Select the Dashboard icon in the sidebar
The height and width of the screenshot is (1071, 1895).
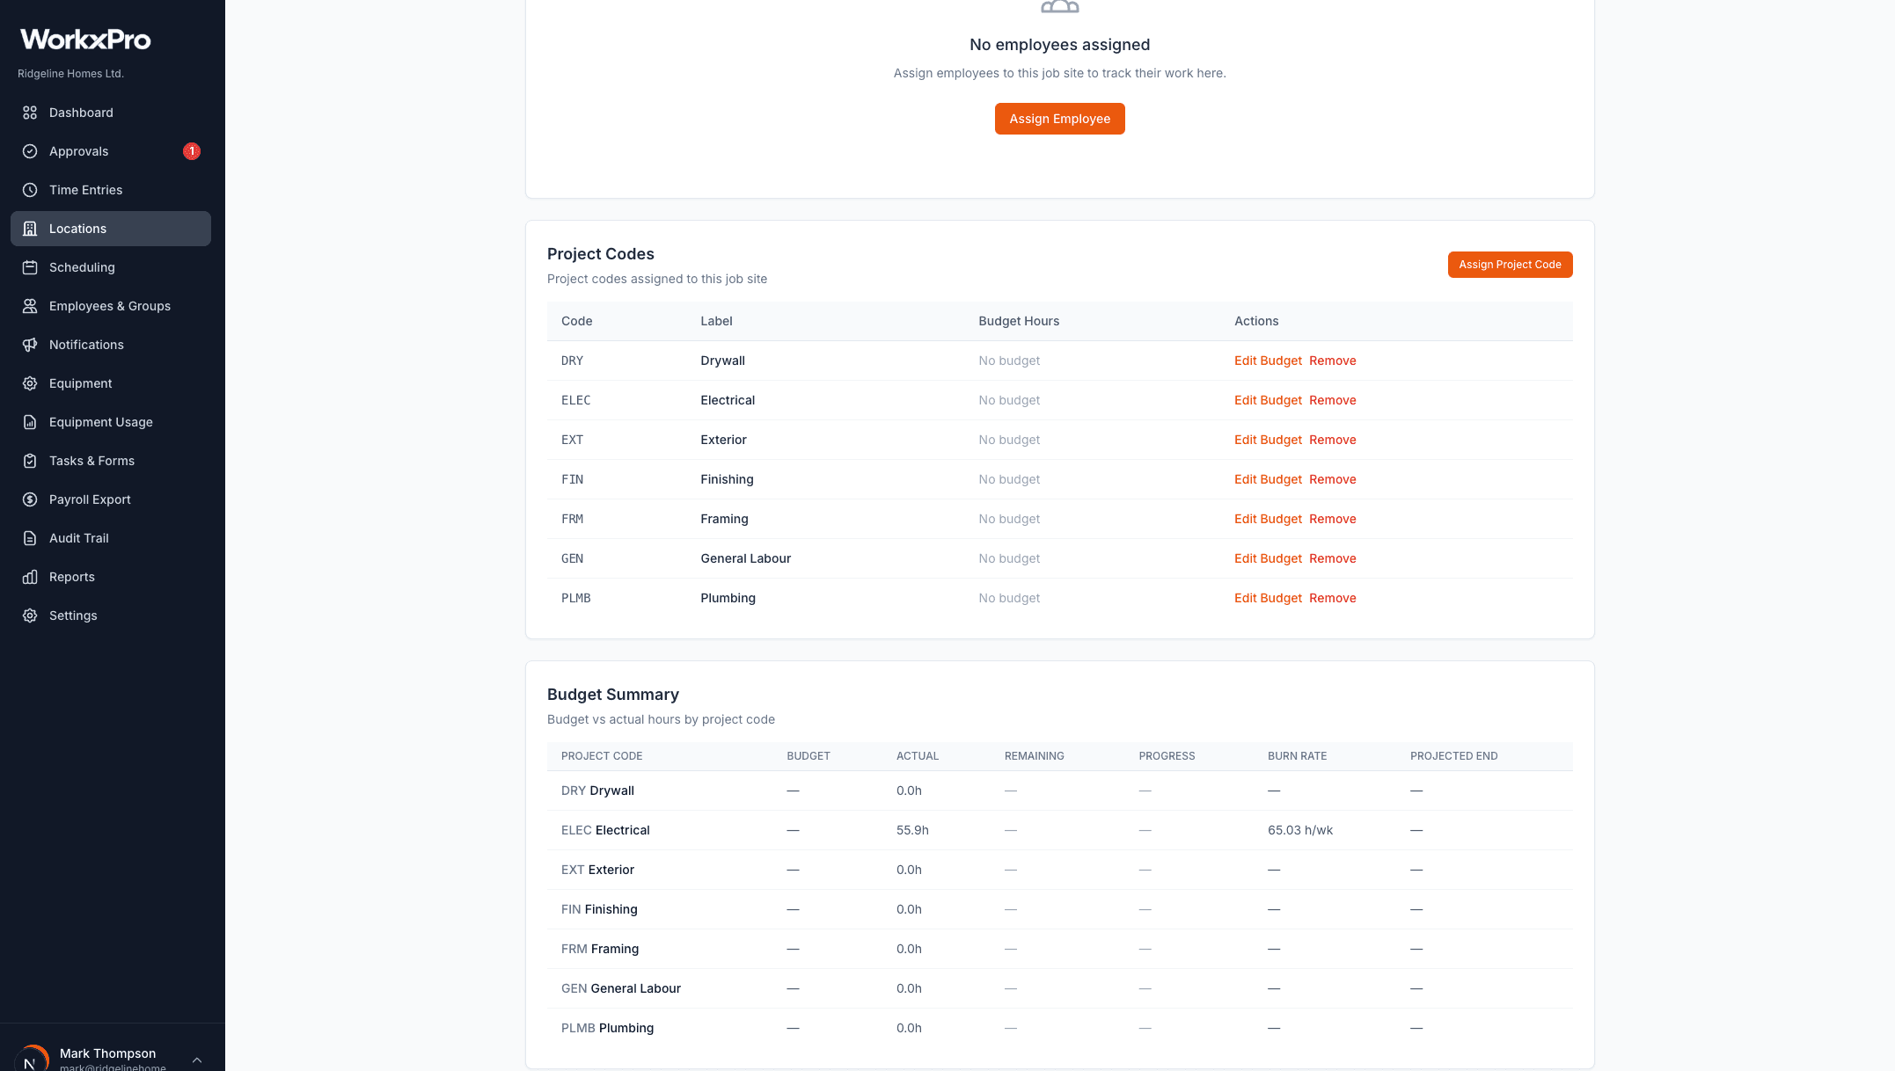[29, 113]
